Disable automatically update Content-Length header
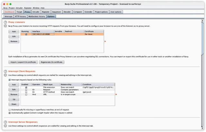The image size is (206, 132). pyautogui.click(x=10, y=113)
